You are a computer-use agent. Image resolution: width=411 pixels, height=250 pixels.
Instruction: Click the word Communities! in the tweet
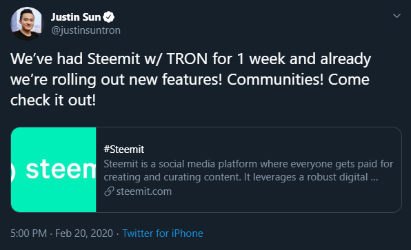(275, 79)
